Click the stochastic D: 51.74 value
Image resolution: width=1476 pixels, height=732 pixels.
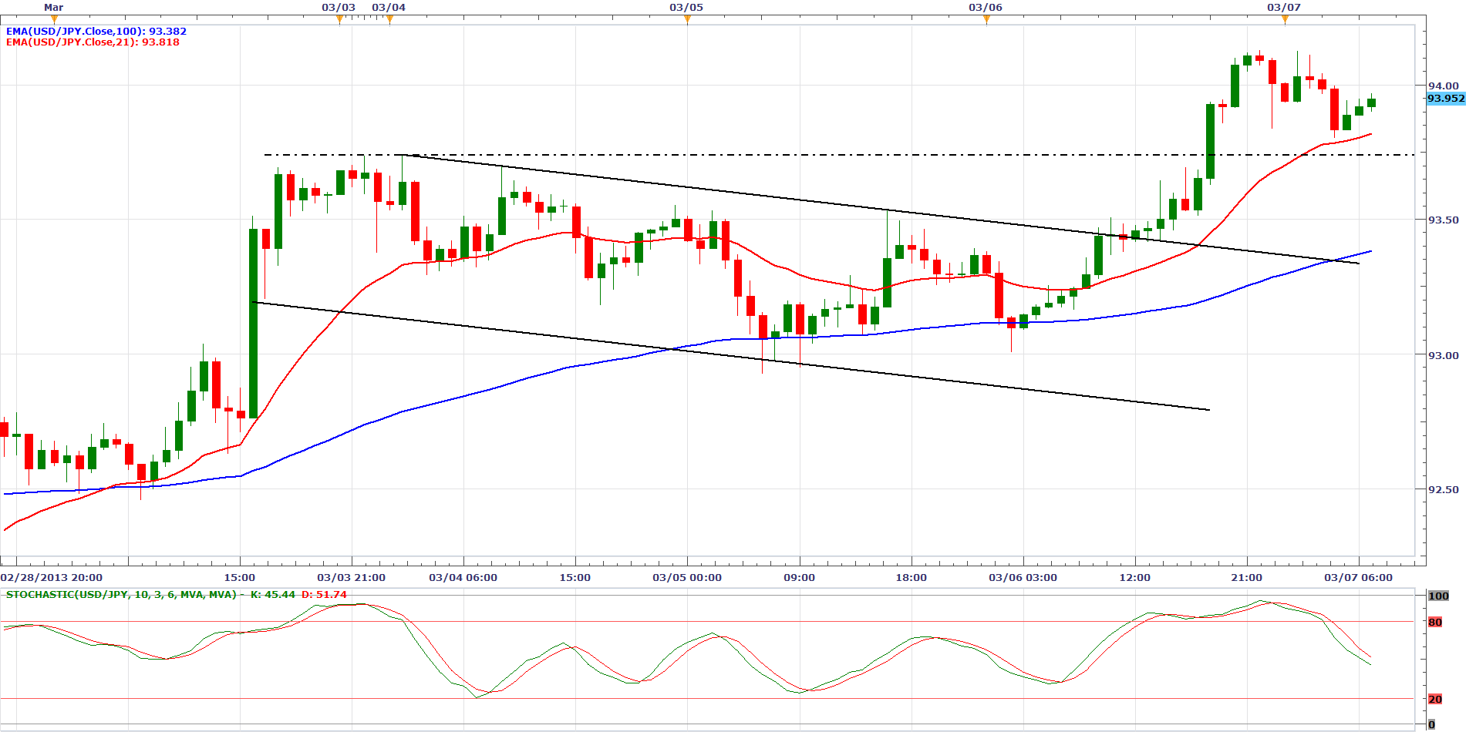(324, 595)
